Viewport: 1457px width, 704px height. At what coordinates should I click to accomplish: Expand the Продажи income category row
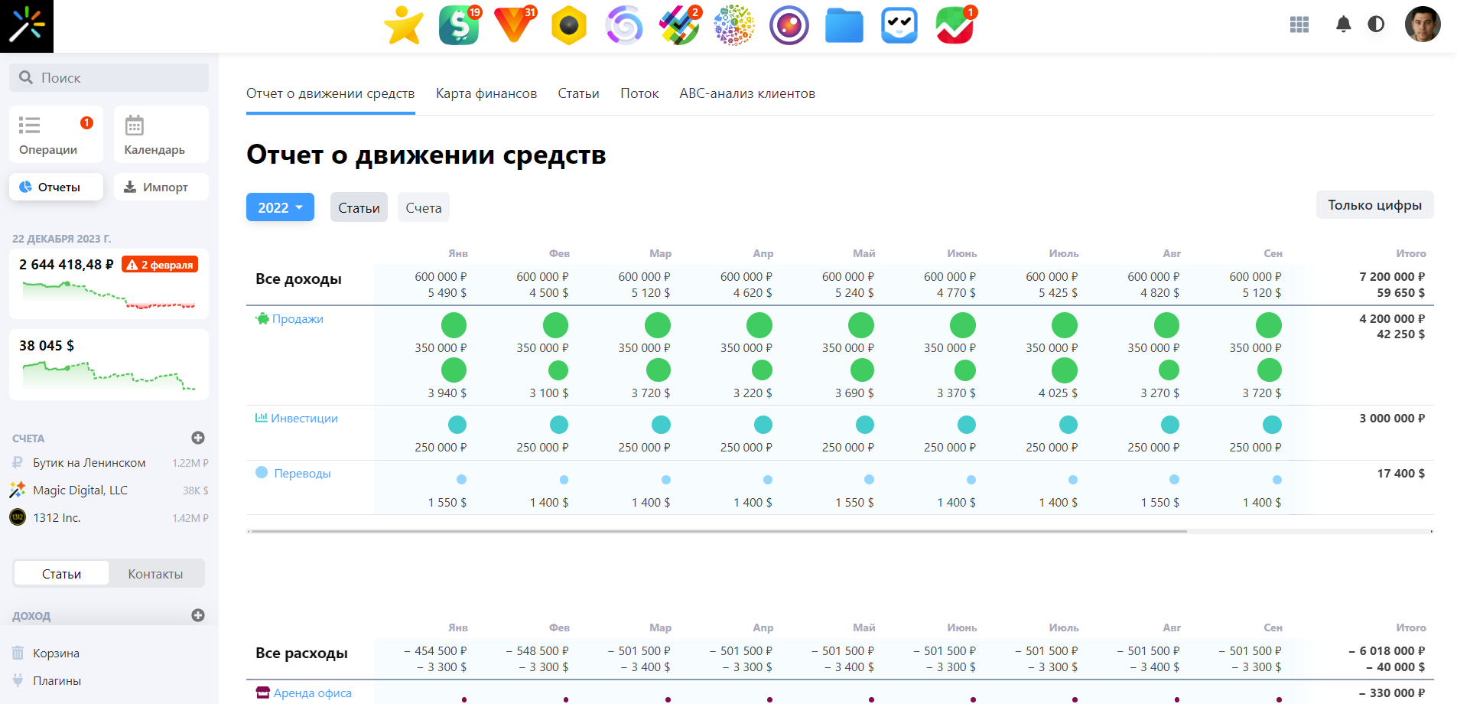[298, 318]
